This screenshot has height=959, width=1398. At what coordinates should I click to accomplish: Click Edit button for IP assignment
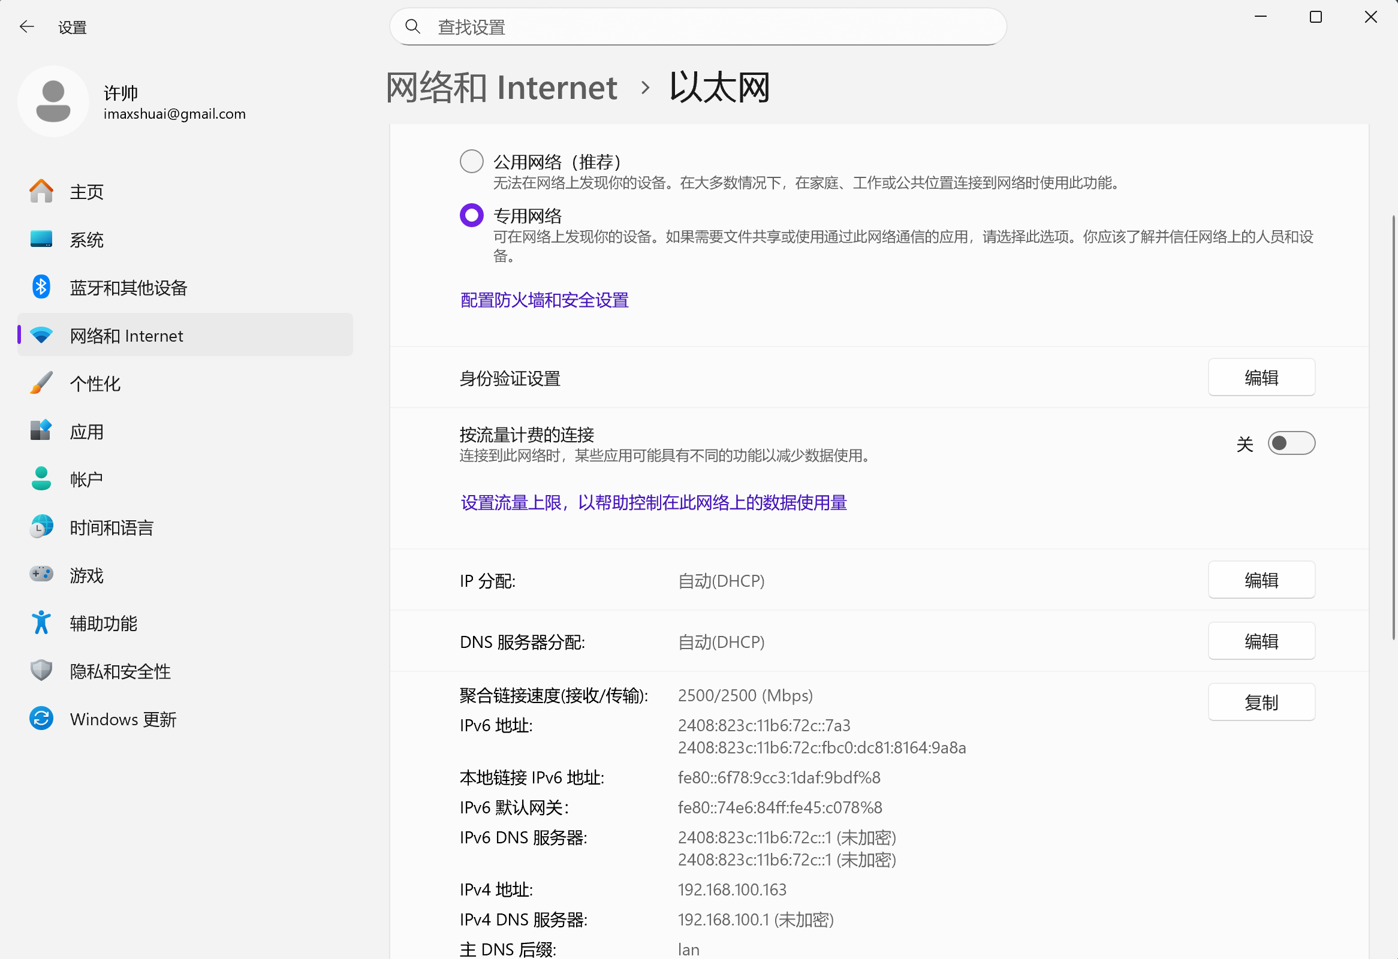point(1261,580)
